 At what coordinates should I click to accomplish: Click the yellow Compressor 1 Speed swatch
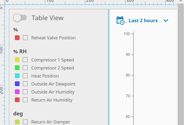click(17, 60)
